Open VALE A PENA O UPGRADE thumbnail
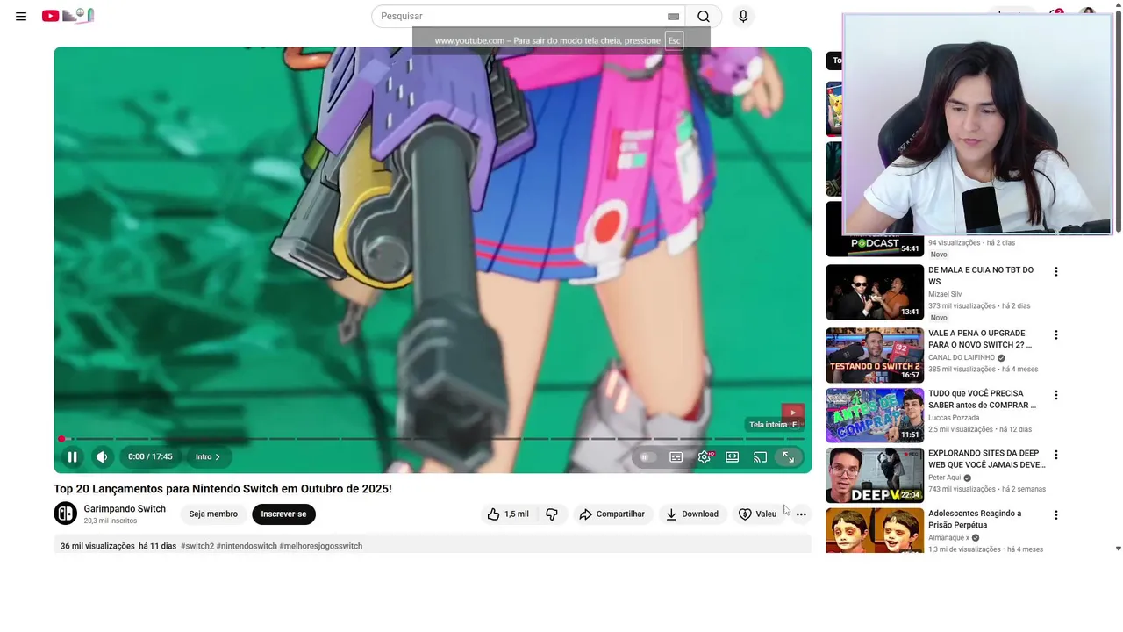This screenshot has height=632, width=1123. 875,355
